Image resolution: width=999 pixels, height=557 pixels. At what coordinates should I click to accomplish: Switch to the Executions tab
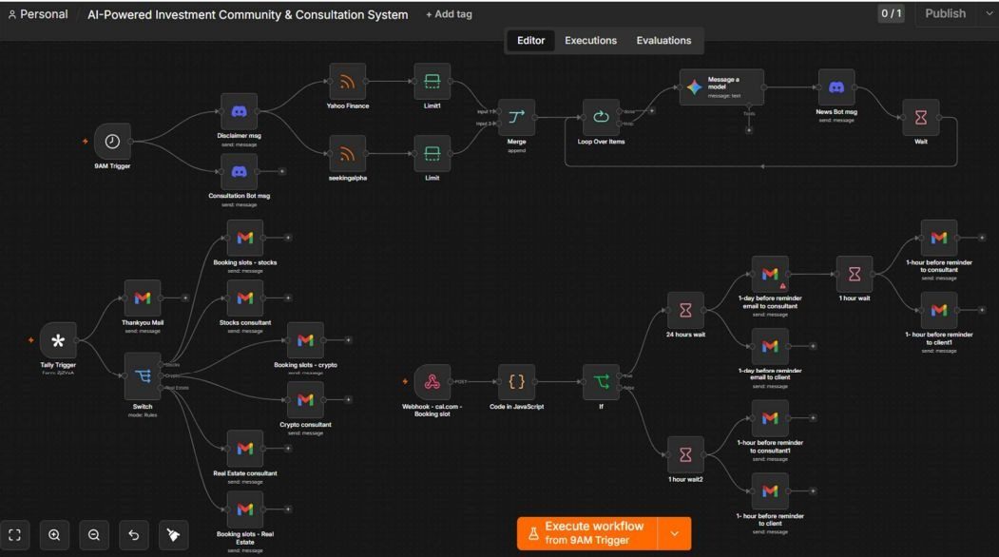[x=590, y=40]
